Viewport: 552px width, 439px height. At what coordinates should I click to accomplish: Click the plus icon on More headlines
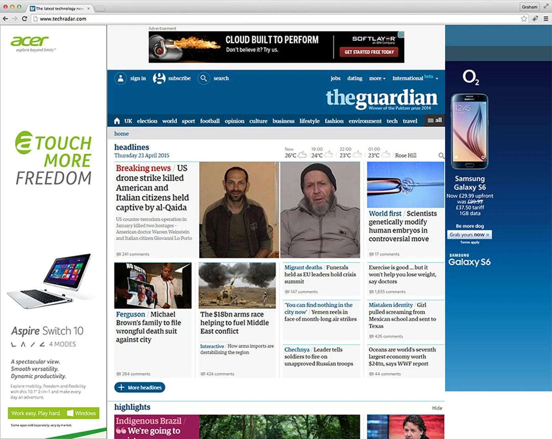pos(121,387)
